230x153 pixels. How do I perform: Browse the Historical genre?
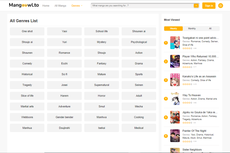tap(27, 74)
